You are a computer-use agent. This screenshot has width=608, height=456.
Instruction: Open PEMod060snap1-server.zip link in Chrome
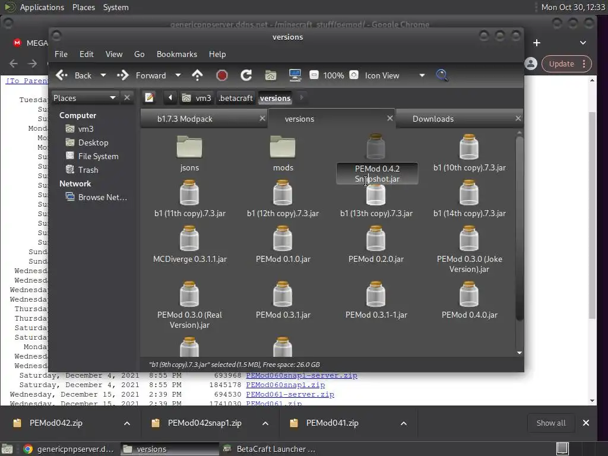tap(302, 375)
